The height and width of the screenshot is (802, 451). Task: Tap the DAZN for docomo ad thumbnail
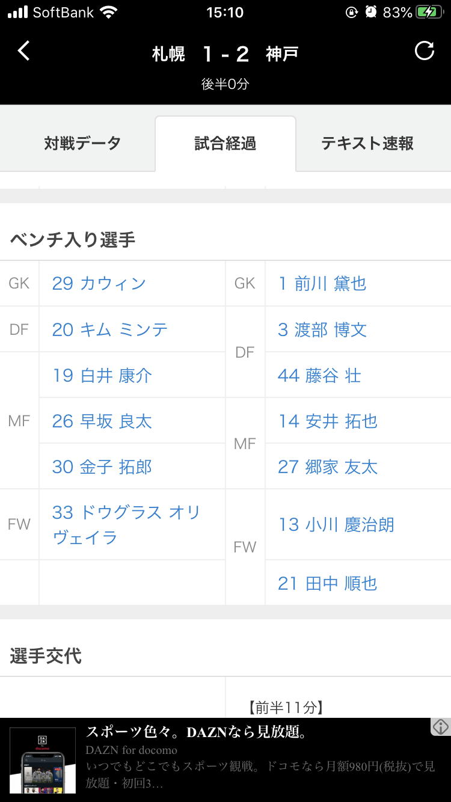click(x=43, y=760)
